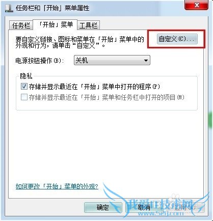Viewport: 213px width, 221px height.
Task: Open the 如何更改「开始」菜单的外观? help link
Action: pos(57,186)
